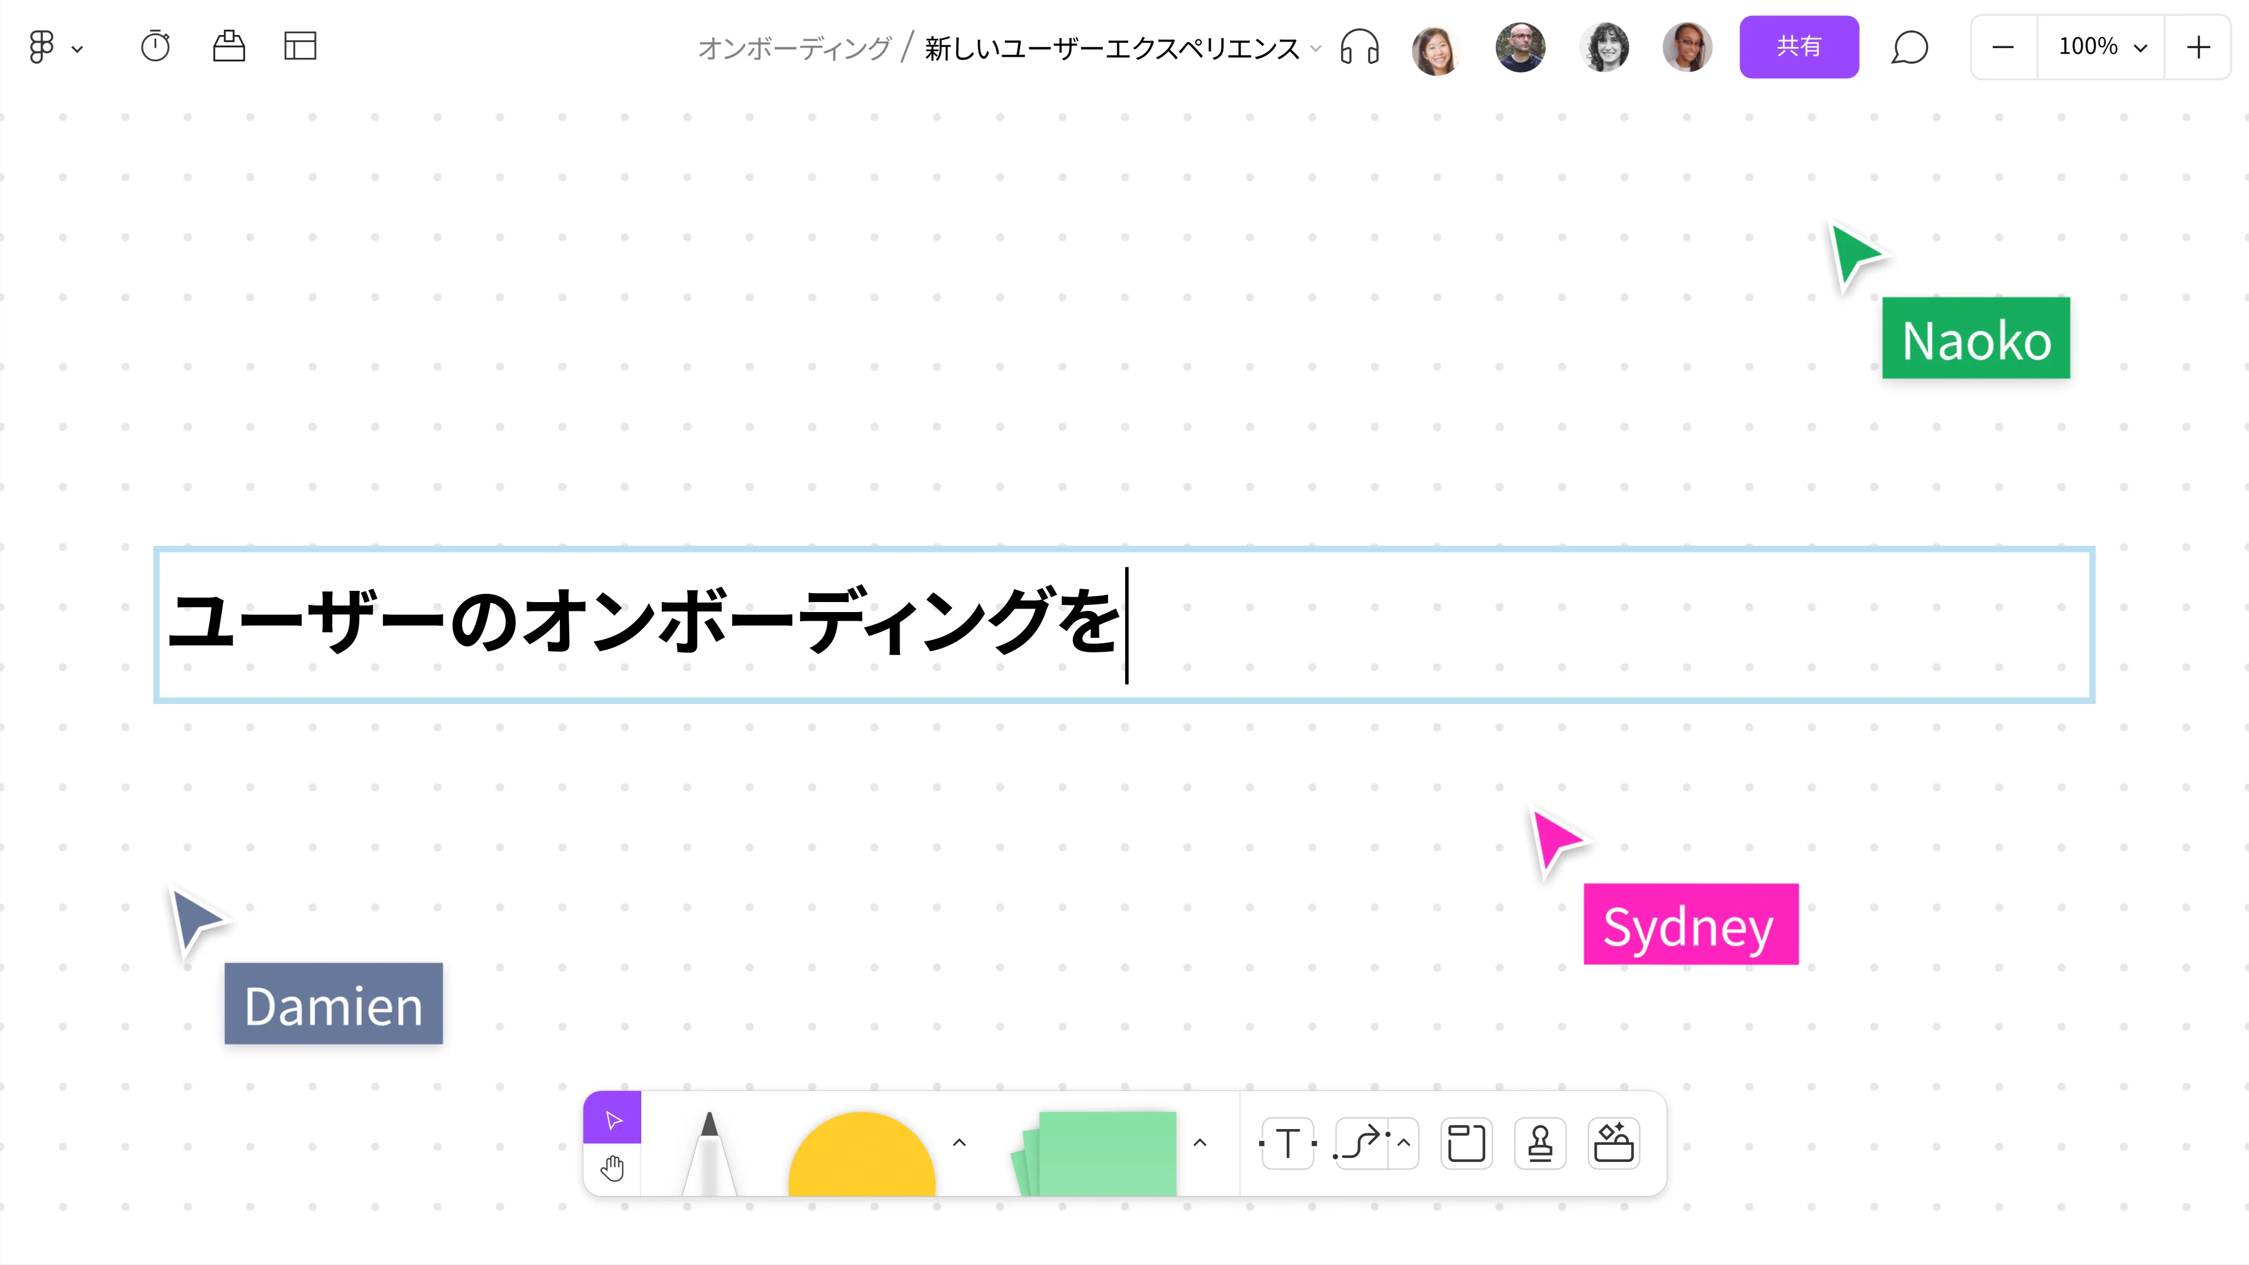
Task: Toggle the layout panel icon
Action: [300, 46]
